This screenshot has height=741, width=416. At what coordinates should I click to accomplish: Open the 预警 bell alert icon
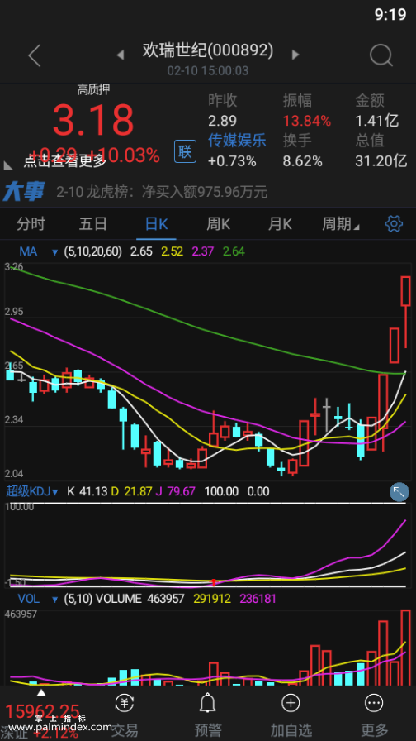pyautogui.click(x=207, y=704)
